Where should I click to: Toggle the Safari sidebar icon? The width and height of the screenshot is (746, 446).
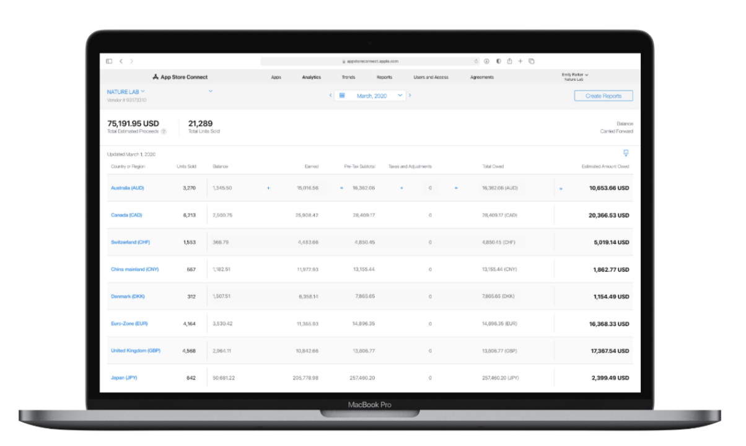pos(109,61)
